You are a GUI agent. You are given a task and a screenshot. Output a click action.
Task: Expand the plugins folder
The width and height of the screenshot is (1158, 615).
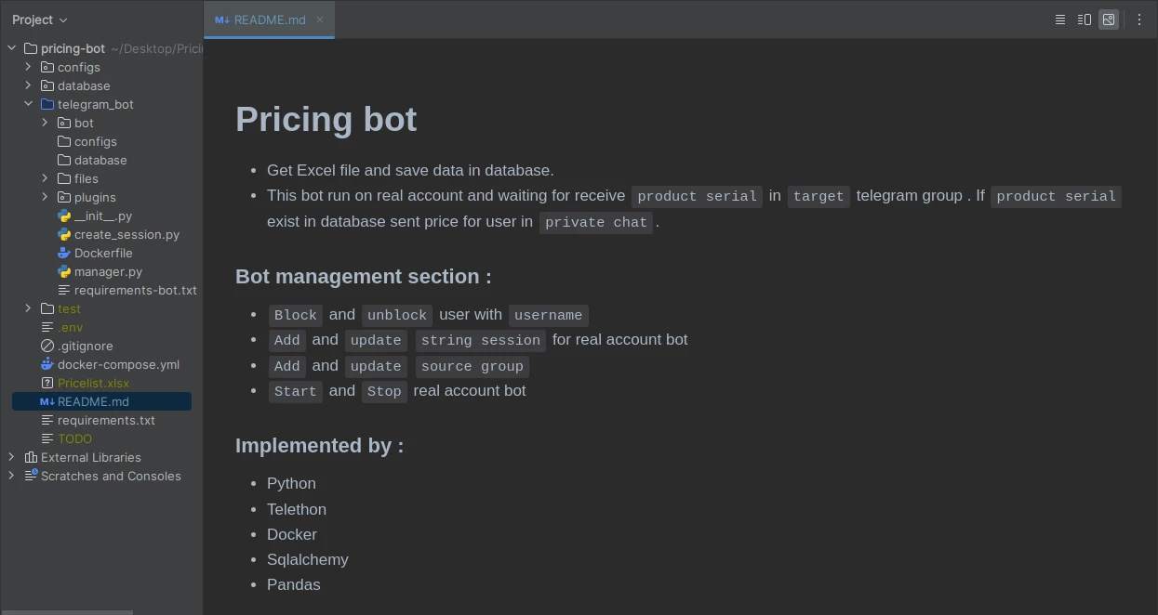pos(45,197)
